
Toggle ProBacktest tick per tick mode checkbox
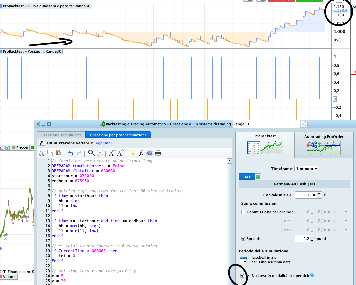point(242,276)
